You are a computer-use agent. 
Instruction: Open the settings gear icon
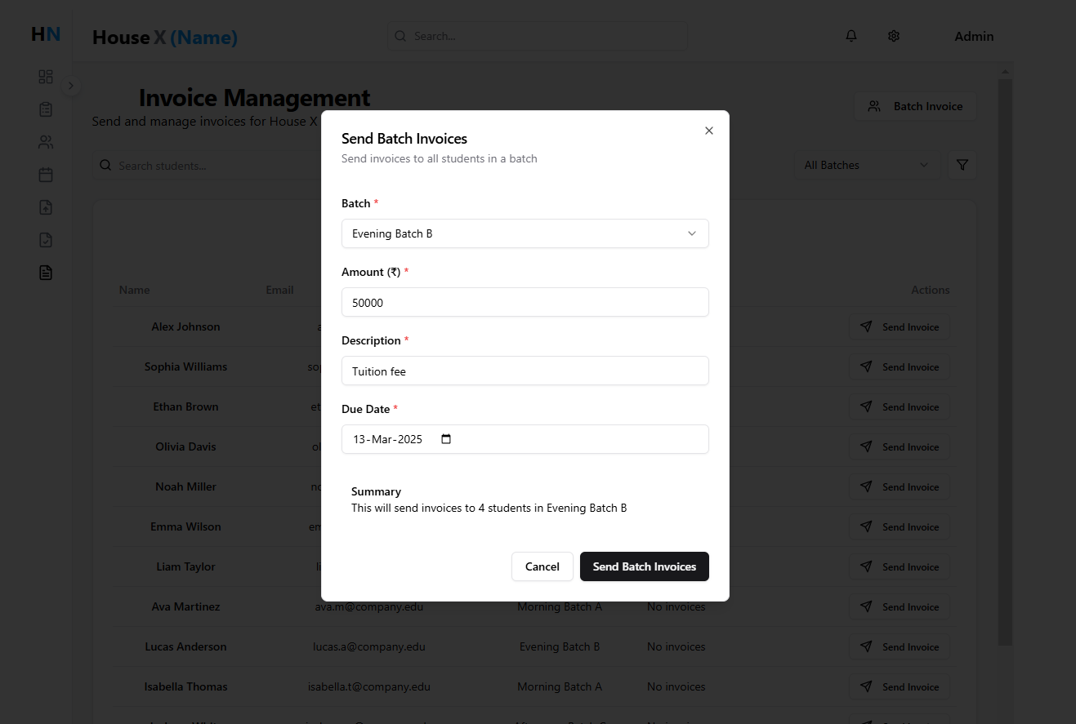click(894, 36)
